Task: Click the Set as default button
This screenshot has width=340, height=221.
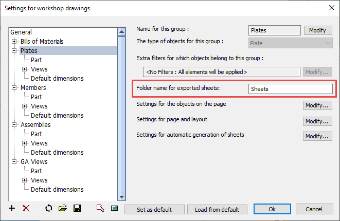Action: click(154, 209)
